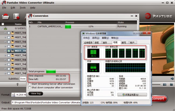The height and width of the screenshot is (111, 175).
Task: Open the Help menu in Pavtube
Action: 33,8
